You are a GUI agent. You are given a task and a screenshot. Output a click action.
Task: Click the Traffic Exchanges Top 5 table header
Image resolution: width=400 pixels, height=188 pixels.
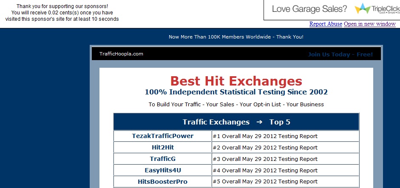point(236,122)
